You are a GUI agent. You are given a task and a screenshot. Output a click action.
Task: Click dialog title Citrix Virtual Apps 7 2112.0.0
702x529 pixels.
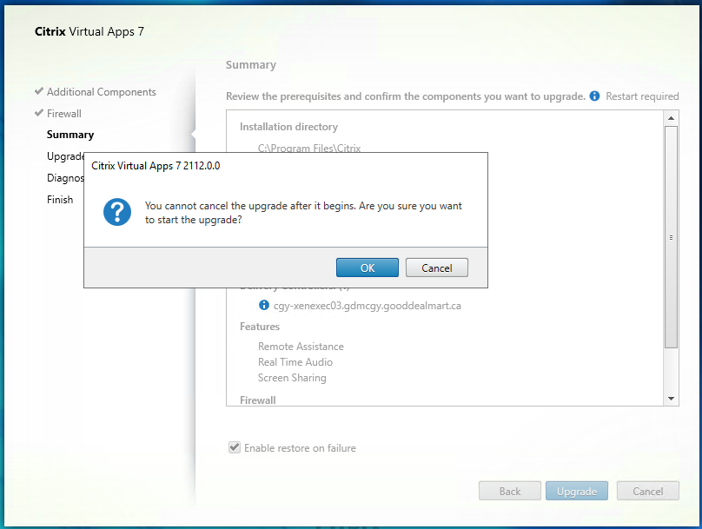[x=156, y=166]
